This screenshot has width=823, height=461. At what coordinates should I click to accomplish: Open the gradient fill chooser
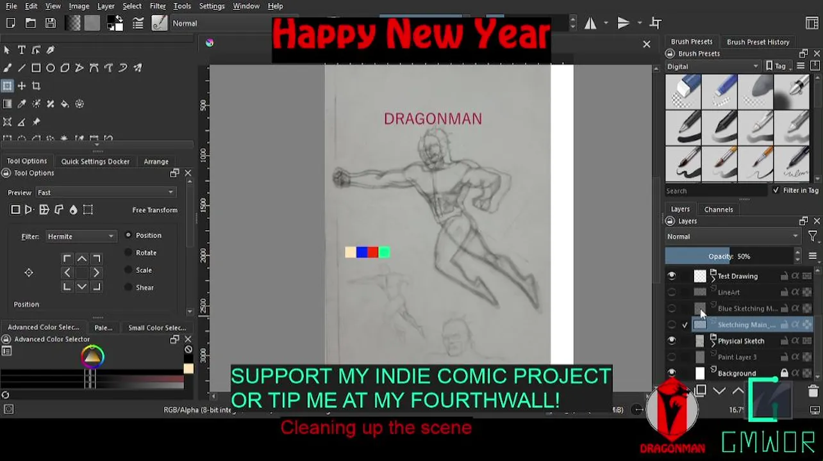pyautogui.click(x=73, y=23)
